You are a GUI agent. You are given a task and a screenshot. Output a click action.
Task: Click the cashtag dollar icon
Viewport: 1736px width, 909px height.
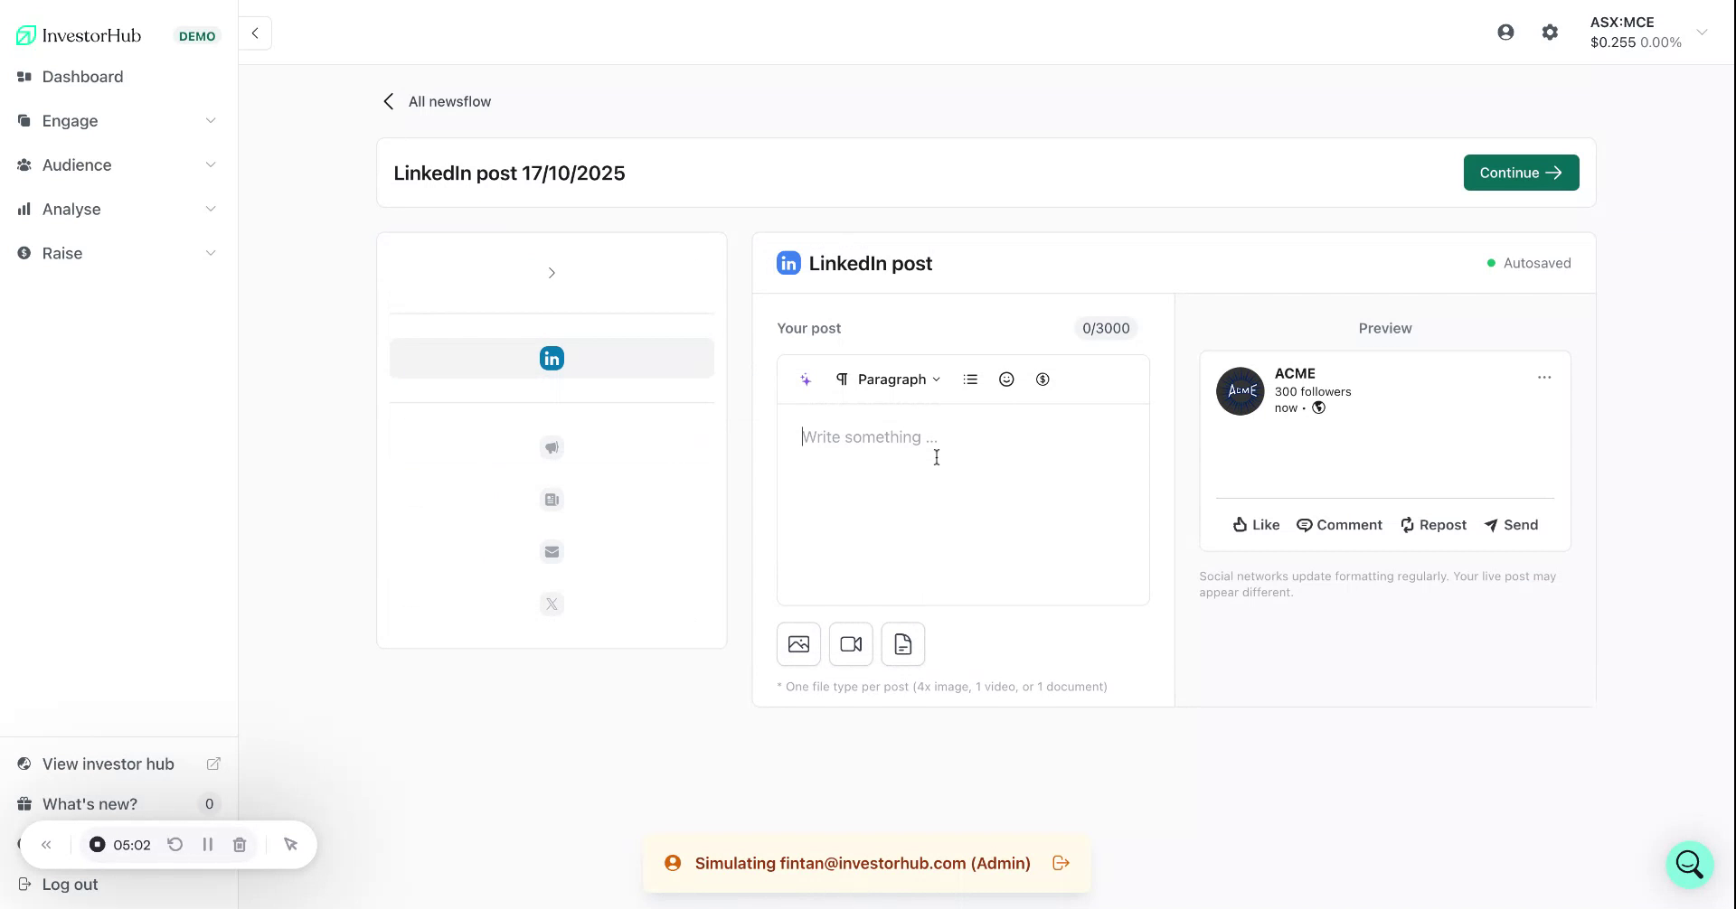tap(1043, 379)
